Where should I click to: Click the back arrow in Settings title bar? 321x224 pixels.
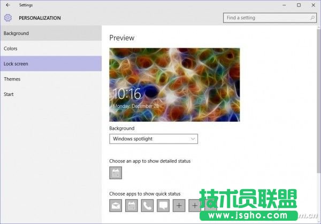pos(7,5)
